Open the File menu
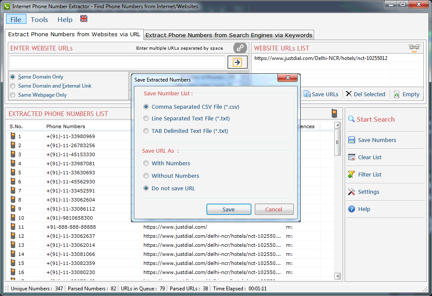 tap(16, 19)
